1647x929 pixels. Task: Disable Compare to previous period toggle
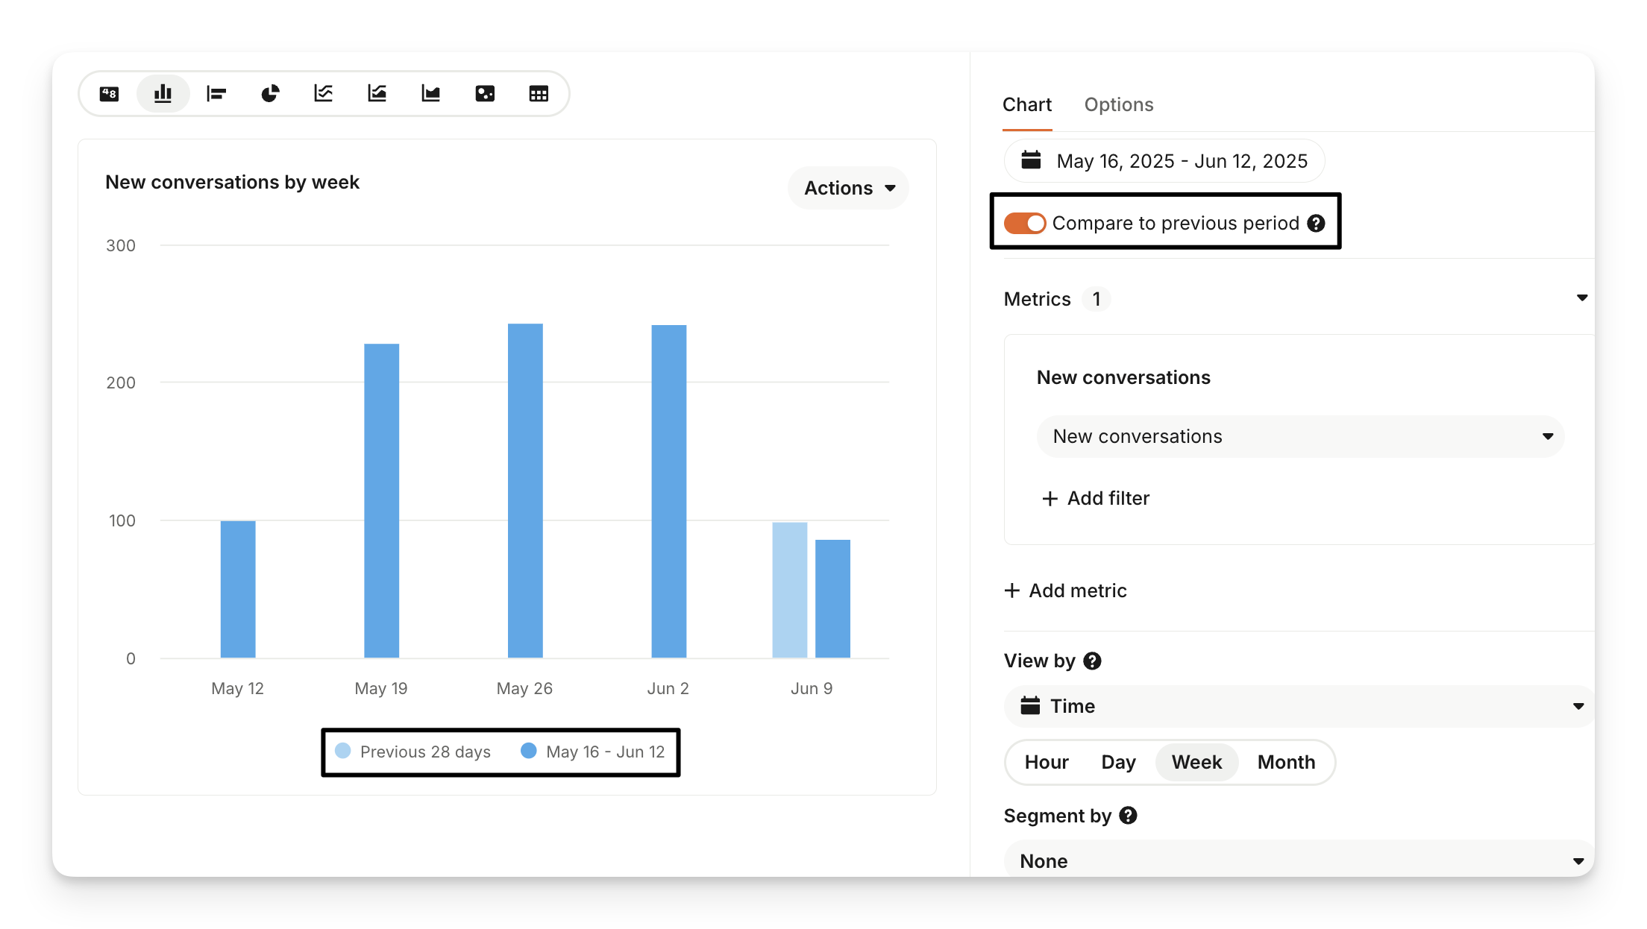tap(1025, 223)
